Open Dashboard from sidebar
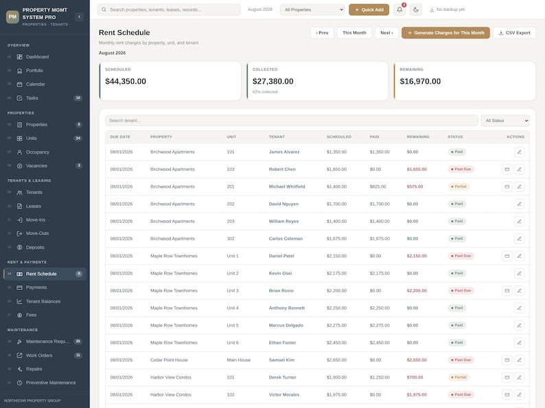The image size is (545, 408). click(45, 57)
